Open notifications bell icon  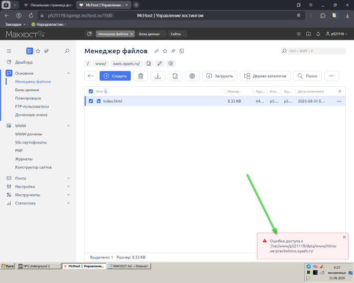click(318, 34)
